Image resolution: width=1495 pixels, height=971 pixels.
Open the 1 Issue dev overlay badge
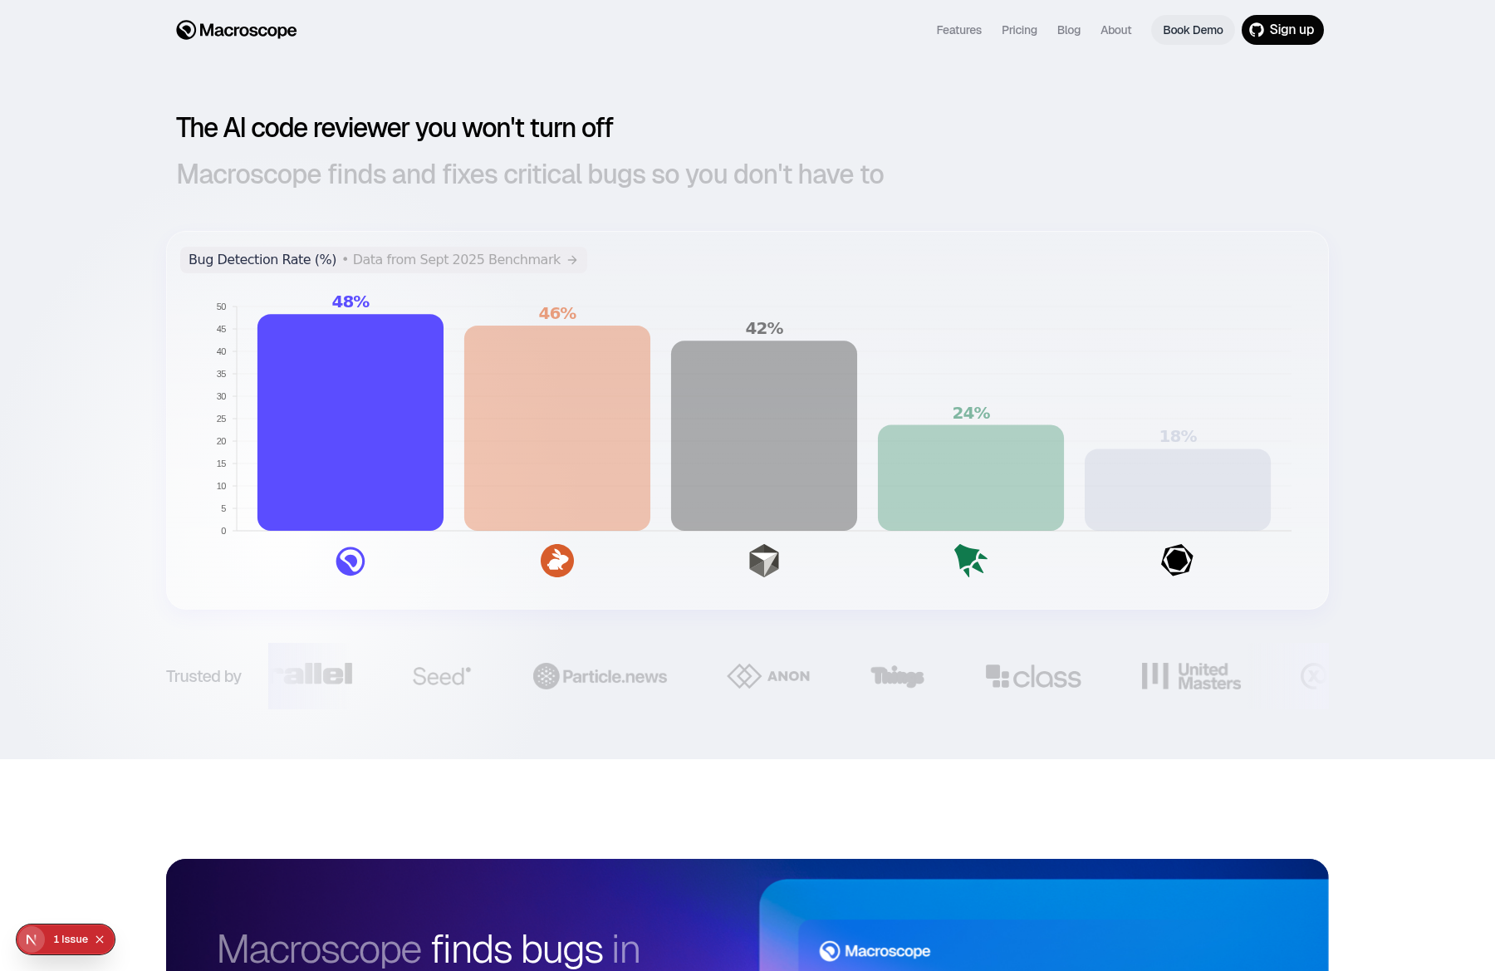tap(66, 939)
